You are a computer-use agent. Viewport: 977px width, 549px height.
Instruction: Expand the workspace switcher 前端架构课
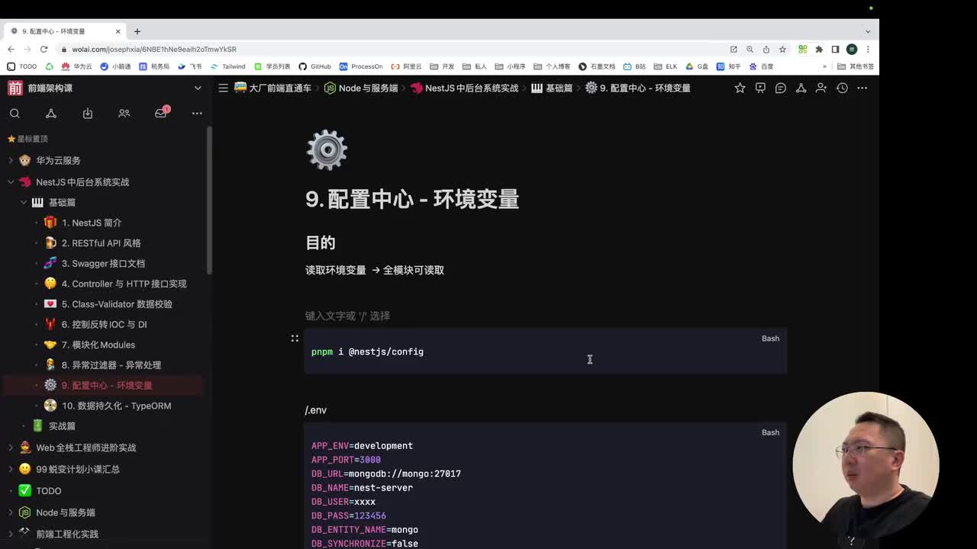(x=198, y=88)
